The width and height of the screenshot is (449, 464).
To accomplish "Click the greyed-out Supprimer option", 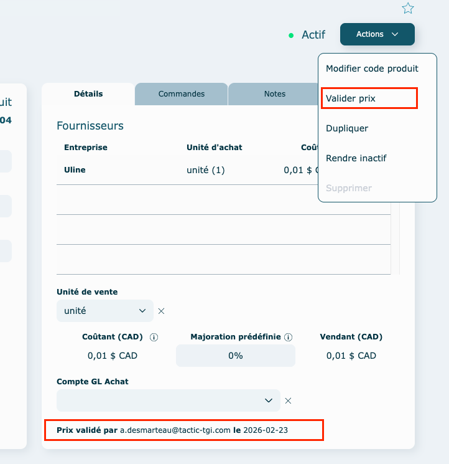I will (x=349, y=188).
